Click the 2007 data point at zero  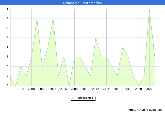69,86
